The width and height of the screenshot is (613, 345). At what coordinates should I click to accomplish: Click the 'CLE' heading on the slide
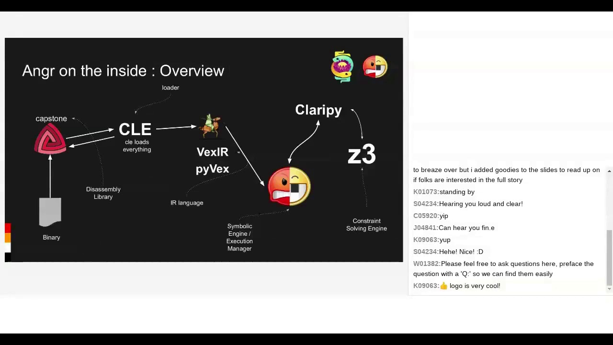coord(135,129)
